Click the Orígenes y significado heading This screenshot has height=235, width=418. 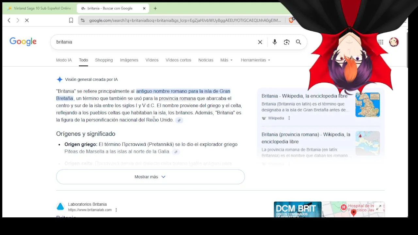pyautogui.click(x=86, y=134)
